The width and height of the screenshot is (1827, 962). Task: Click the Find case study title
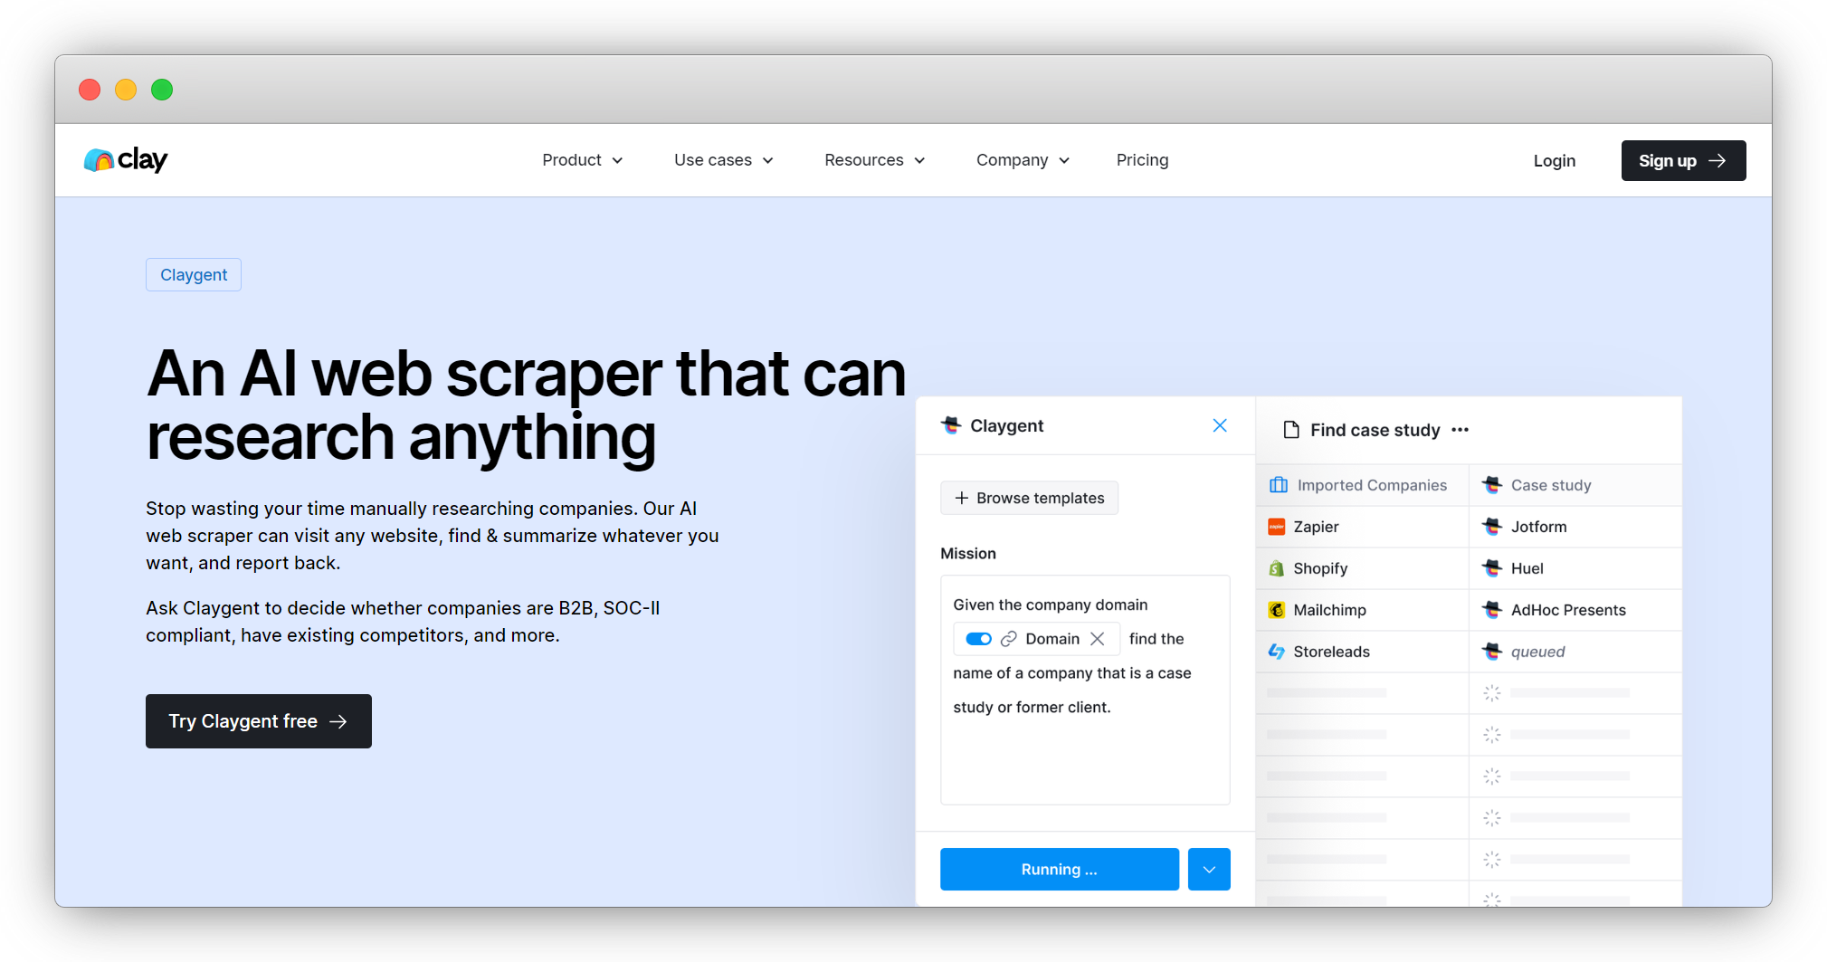(x=1375, y=430)
